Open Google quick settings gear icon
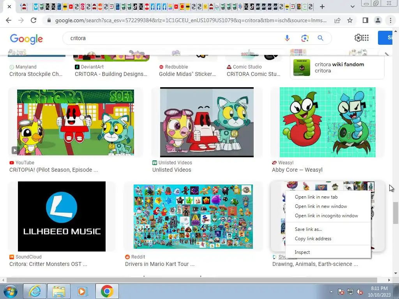The image size is (399, 299). pyautogui.click(x=358, y=38)
